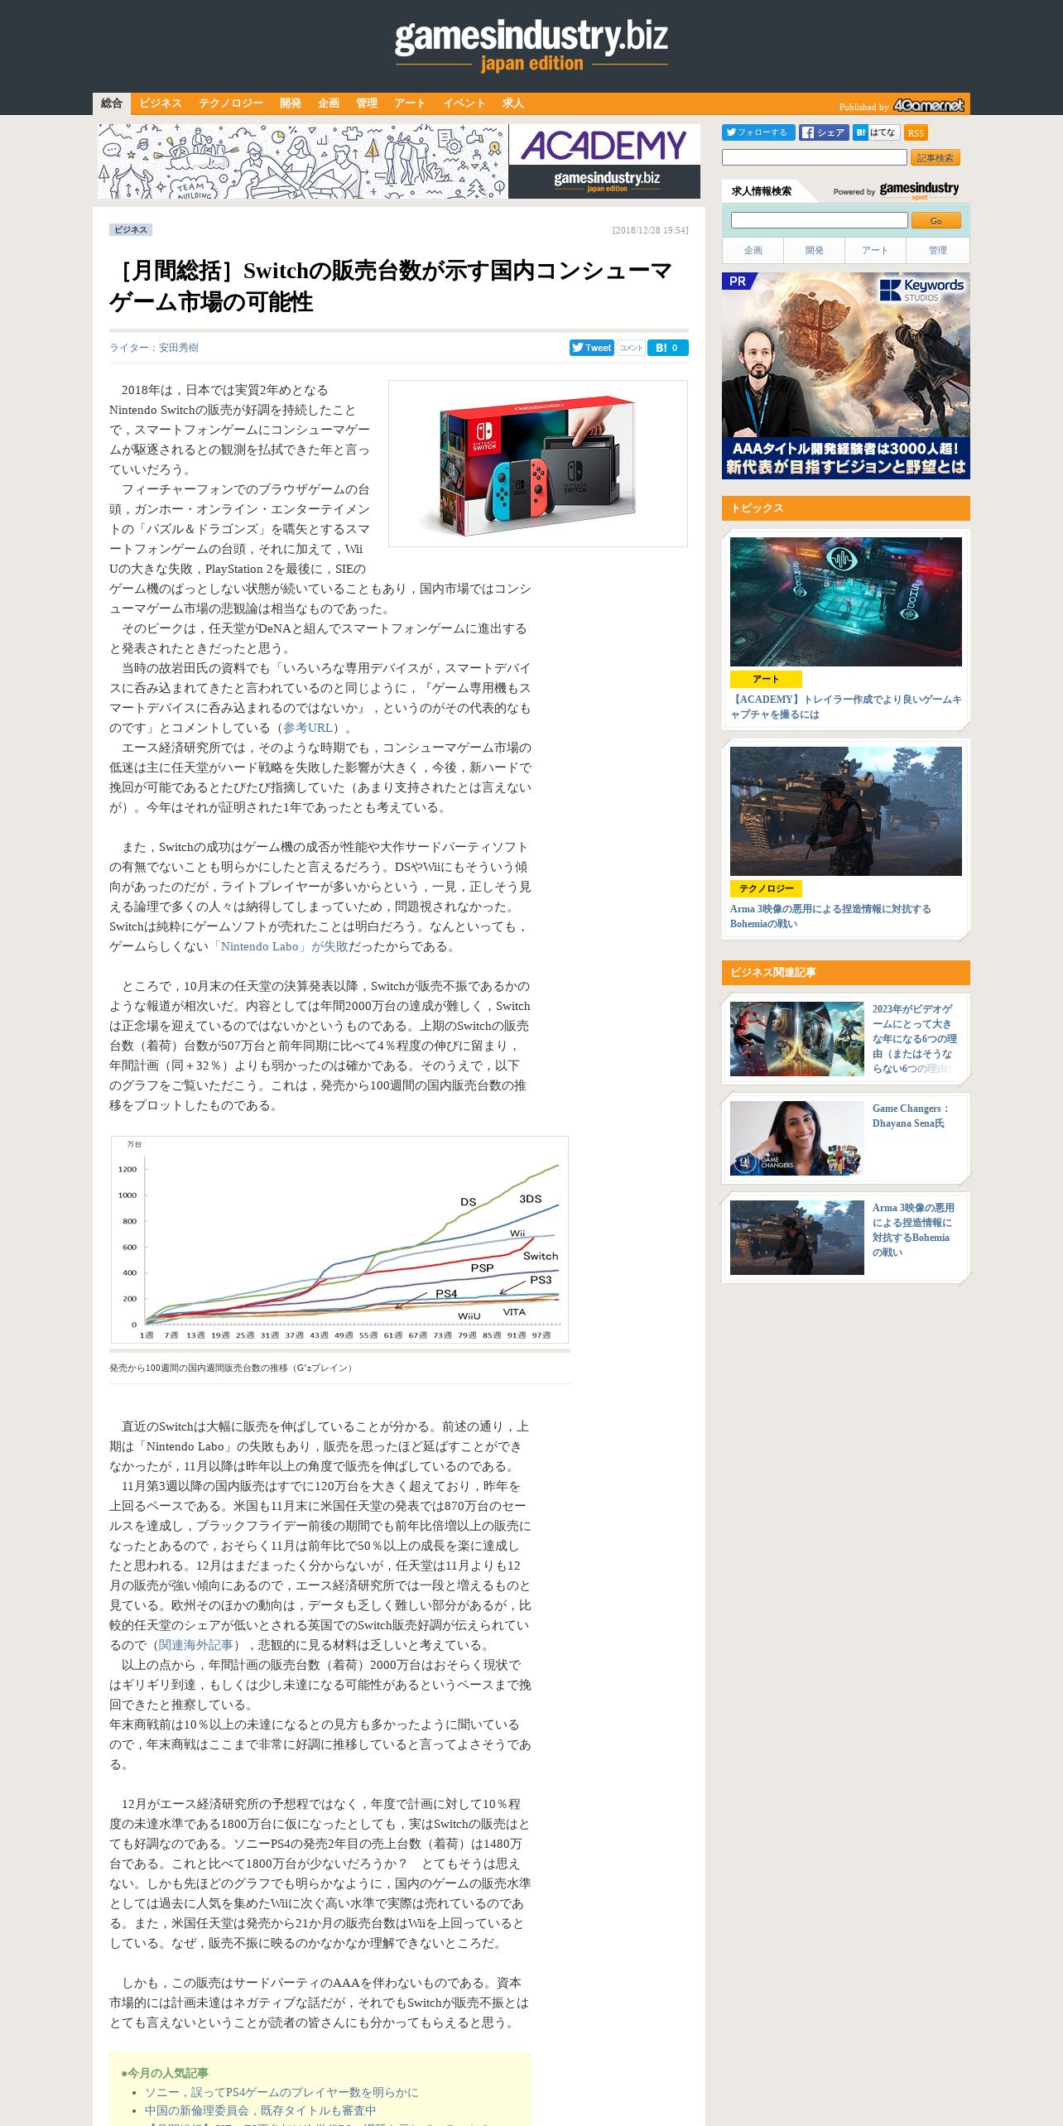Click the Tweet button under article title

pos(592,348)
